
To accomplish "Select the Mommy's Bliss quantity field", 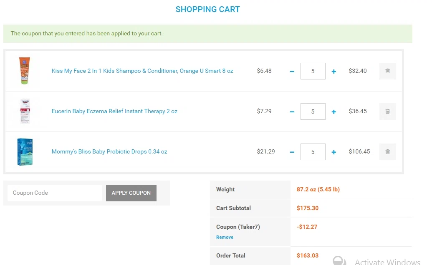I will (x=313, y=152).
